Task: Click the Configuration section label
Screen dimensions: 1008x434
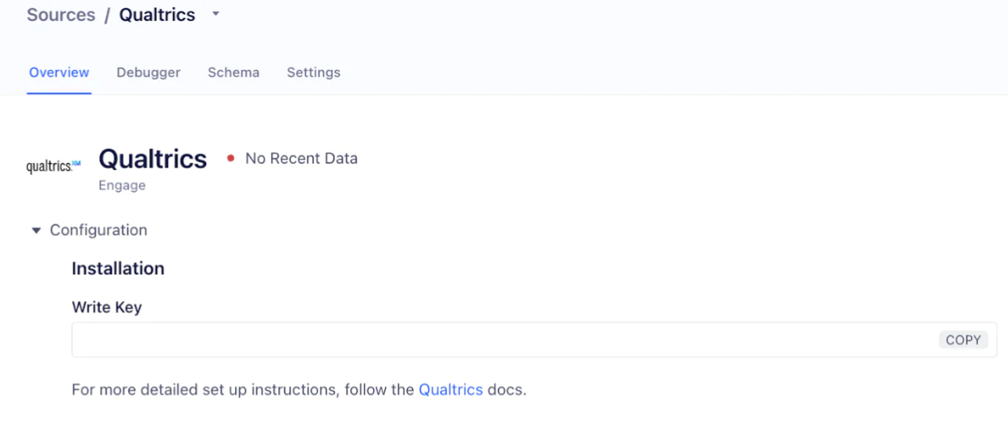Action: click(x=98, y=230)
